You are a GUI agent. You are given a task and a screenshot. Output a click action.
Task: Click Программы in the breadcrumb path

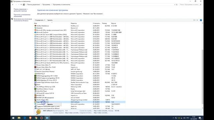[x=46, y=5]
